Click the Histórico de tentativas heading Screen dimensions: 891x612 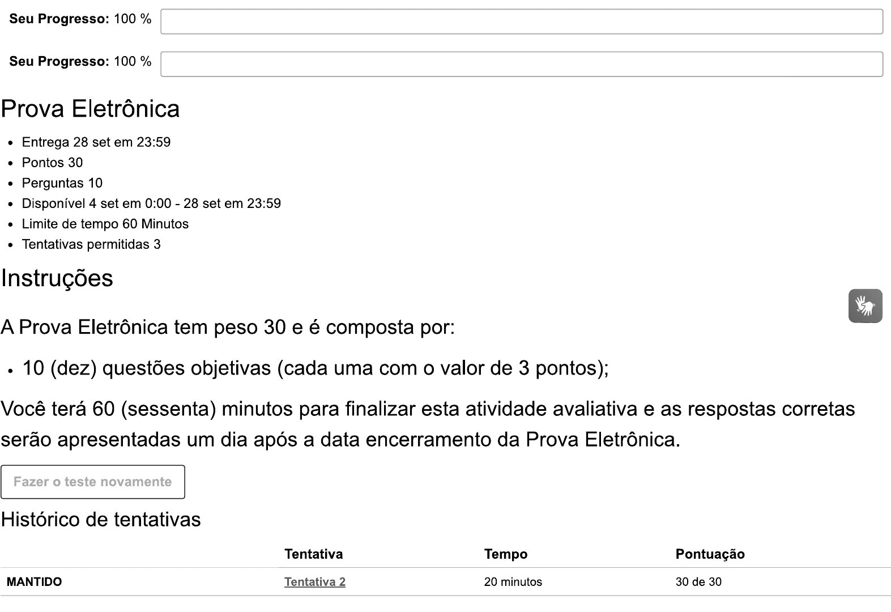pyautogui.click(x=101, y=520)
